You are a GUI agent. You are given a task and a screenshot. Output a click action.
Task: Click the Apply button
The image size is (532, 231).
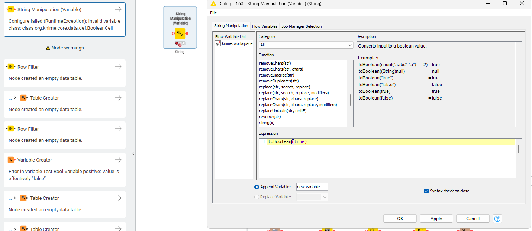[x=436, y=219]
